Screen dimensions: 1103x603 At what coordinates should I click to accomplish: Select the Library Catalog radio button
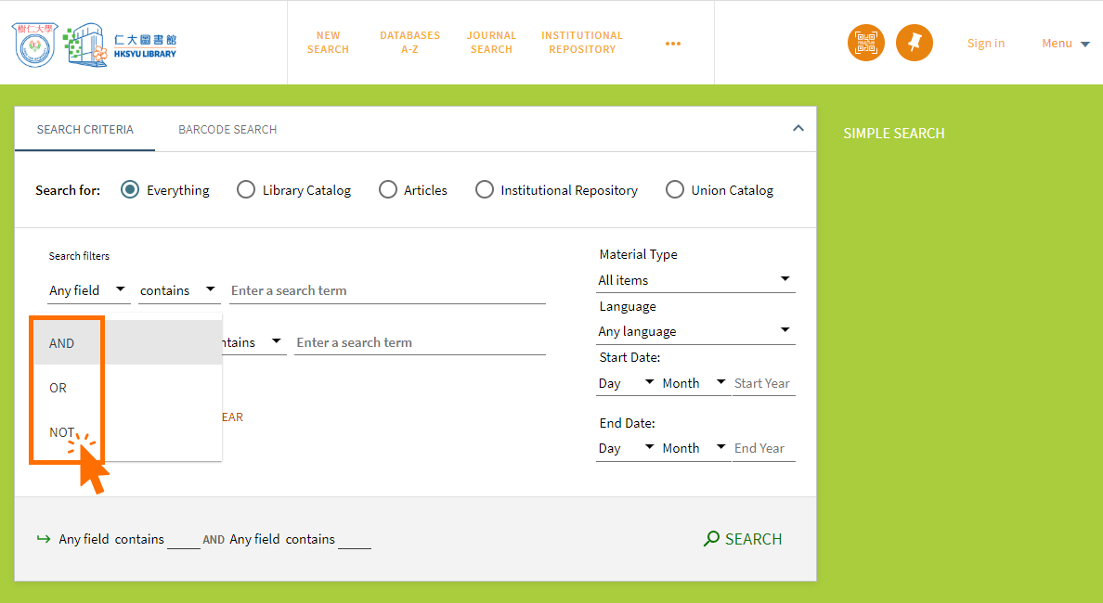(x=246, y=190)
